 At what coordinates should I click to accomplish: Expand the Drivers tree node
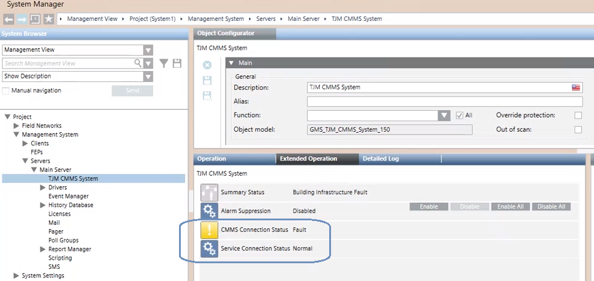pos(43,187)
